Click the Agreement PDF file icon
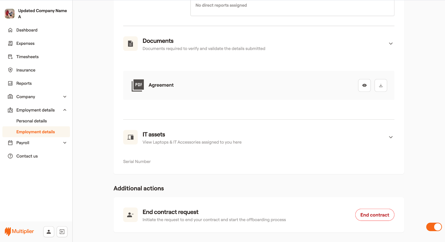 138,85
